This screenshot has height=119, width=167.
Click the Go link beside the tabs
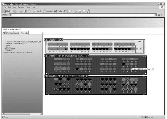pos(43,33)
